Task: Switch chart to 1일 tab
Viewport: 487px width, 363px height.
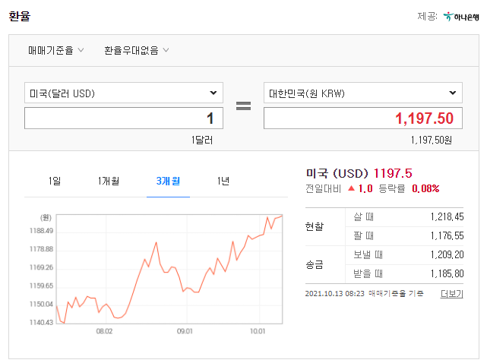Action: [x=55, y=181]
